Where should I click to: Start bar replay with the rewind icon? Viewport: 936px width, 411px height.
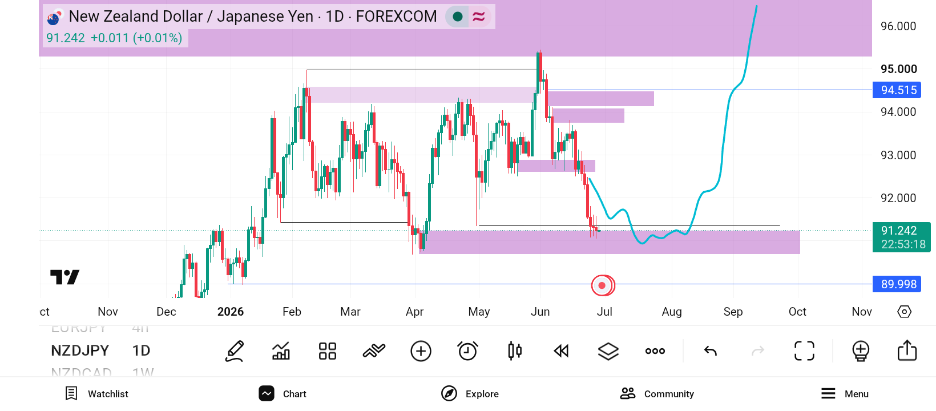click(x=562, y=351)
